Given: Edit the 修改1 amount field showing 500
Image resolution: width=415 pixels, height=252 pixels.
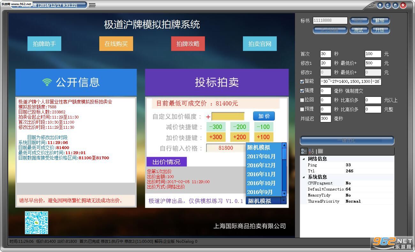Looking at the screenshot, I should click(373, 63).
